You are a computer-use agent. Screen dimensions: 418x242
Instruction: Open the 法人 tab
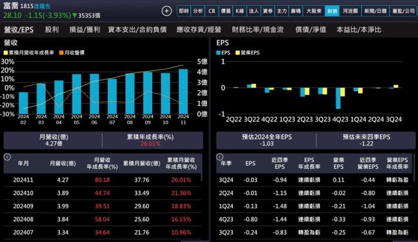[x=254, y=11]
